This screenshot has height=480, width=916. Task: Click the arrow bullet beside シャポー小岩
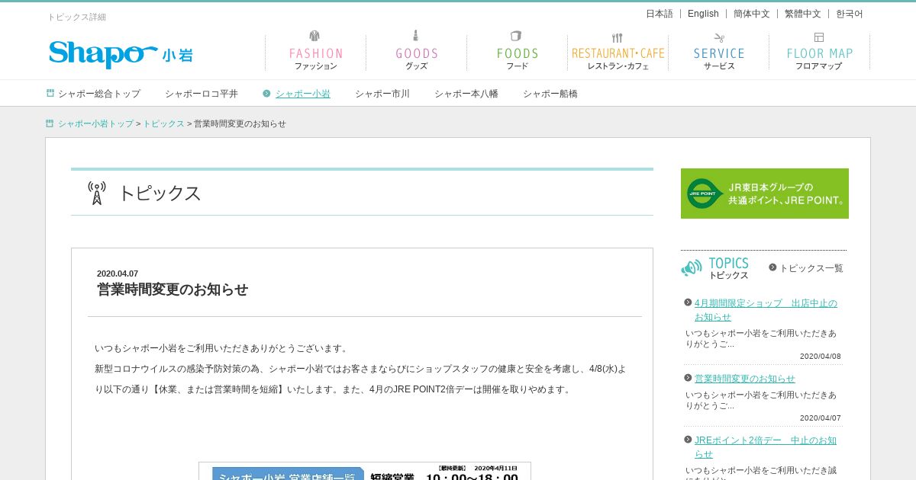tap(266, 94)
